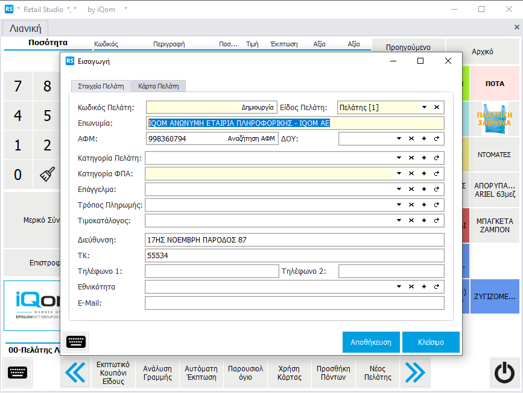Add a new Κατηγορία Πελάτη with plus icon
This screenshot has width=523, height=393.
[423, 158]
